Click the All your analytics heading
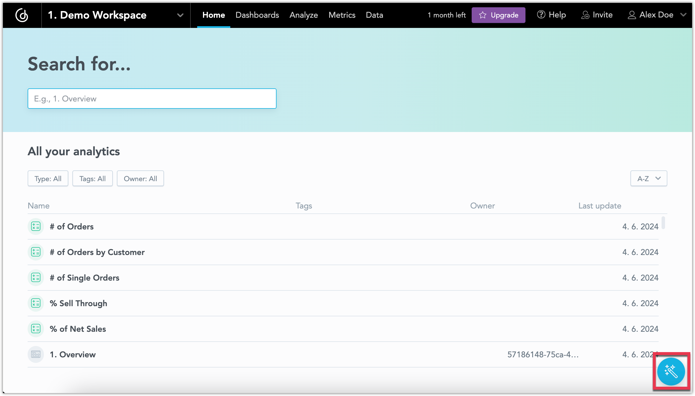Screen dimensions: 695x396 click(74, 151)
